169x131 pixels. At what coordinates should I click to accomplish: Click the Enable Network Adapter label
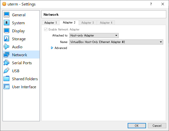coord(64,29)
